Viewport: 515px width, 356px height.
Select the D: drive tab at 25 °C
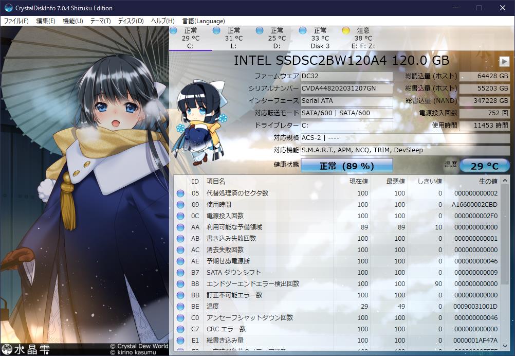(x=277, y=38)
